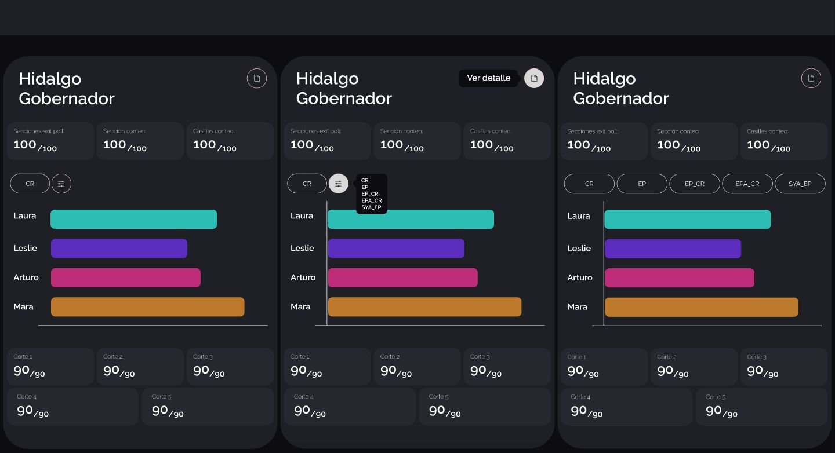This screenshot has height=453, width=835.
Task: Enable the SYA_EP filter pill
Action: tap(800, 184)
